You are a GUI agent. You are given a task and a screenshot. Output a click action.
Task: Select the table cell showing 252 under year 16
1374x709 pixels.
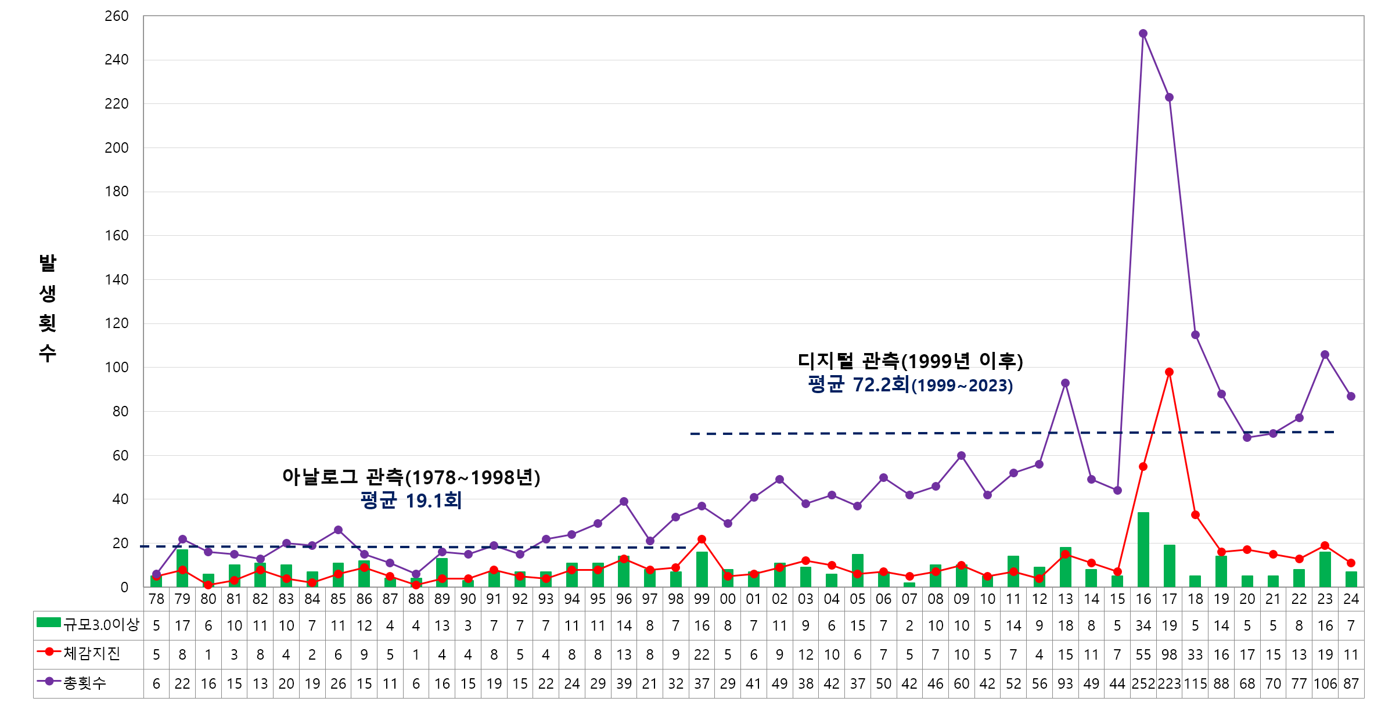click(1143, 684)
